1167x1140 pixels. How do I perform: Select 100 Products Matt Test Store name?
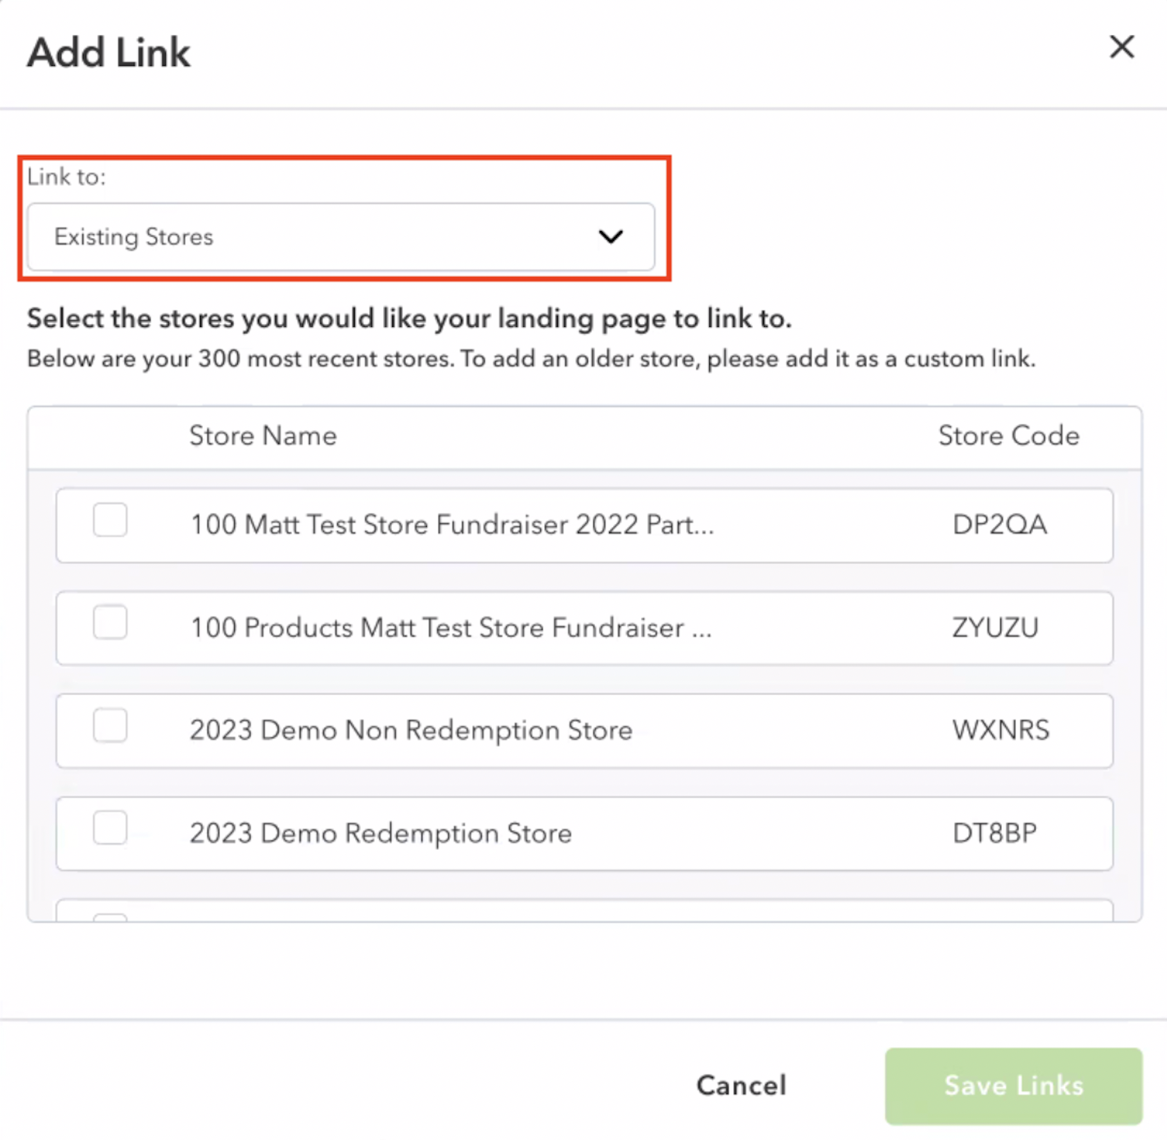tap(451, 628)
